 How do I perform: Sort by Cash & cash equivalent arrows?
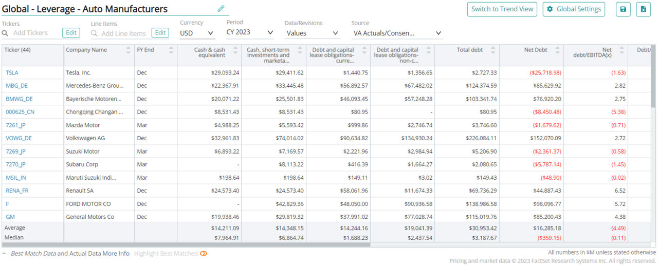tap(235, 50)
